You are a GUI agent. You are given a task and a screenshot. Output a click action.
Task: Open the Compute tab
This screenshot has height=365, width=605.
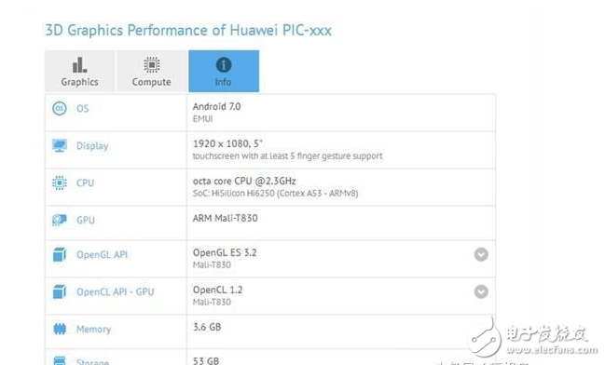152,71
